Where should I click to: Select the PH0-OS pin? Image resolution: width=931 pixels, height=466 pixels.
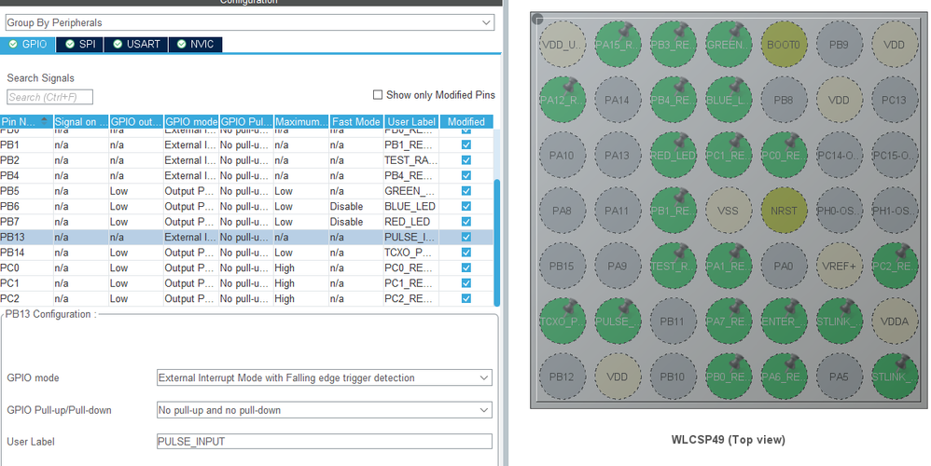(839, 211)
